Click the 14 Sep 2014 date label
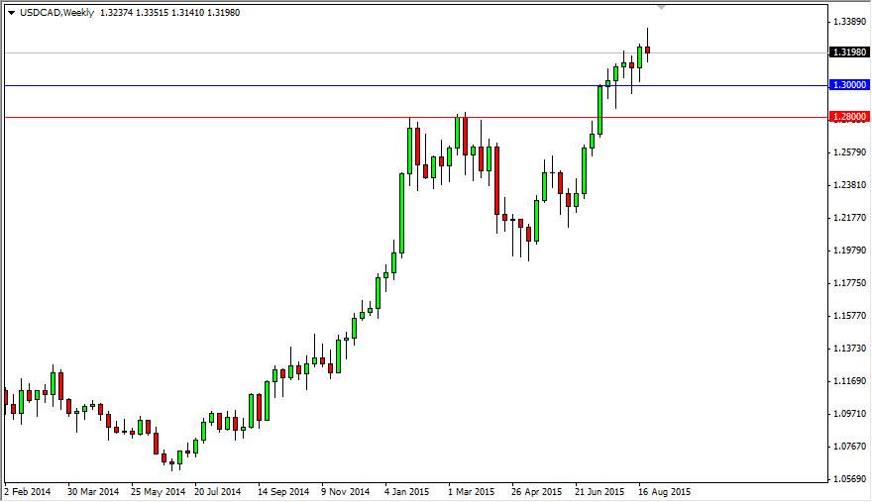 coord(283,492)
